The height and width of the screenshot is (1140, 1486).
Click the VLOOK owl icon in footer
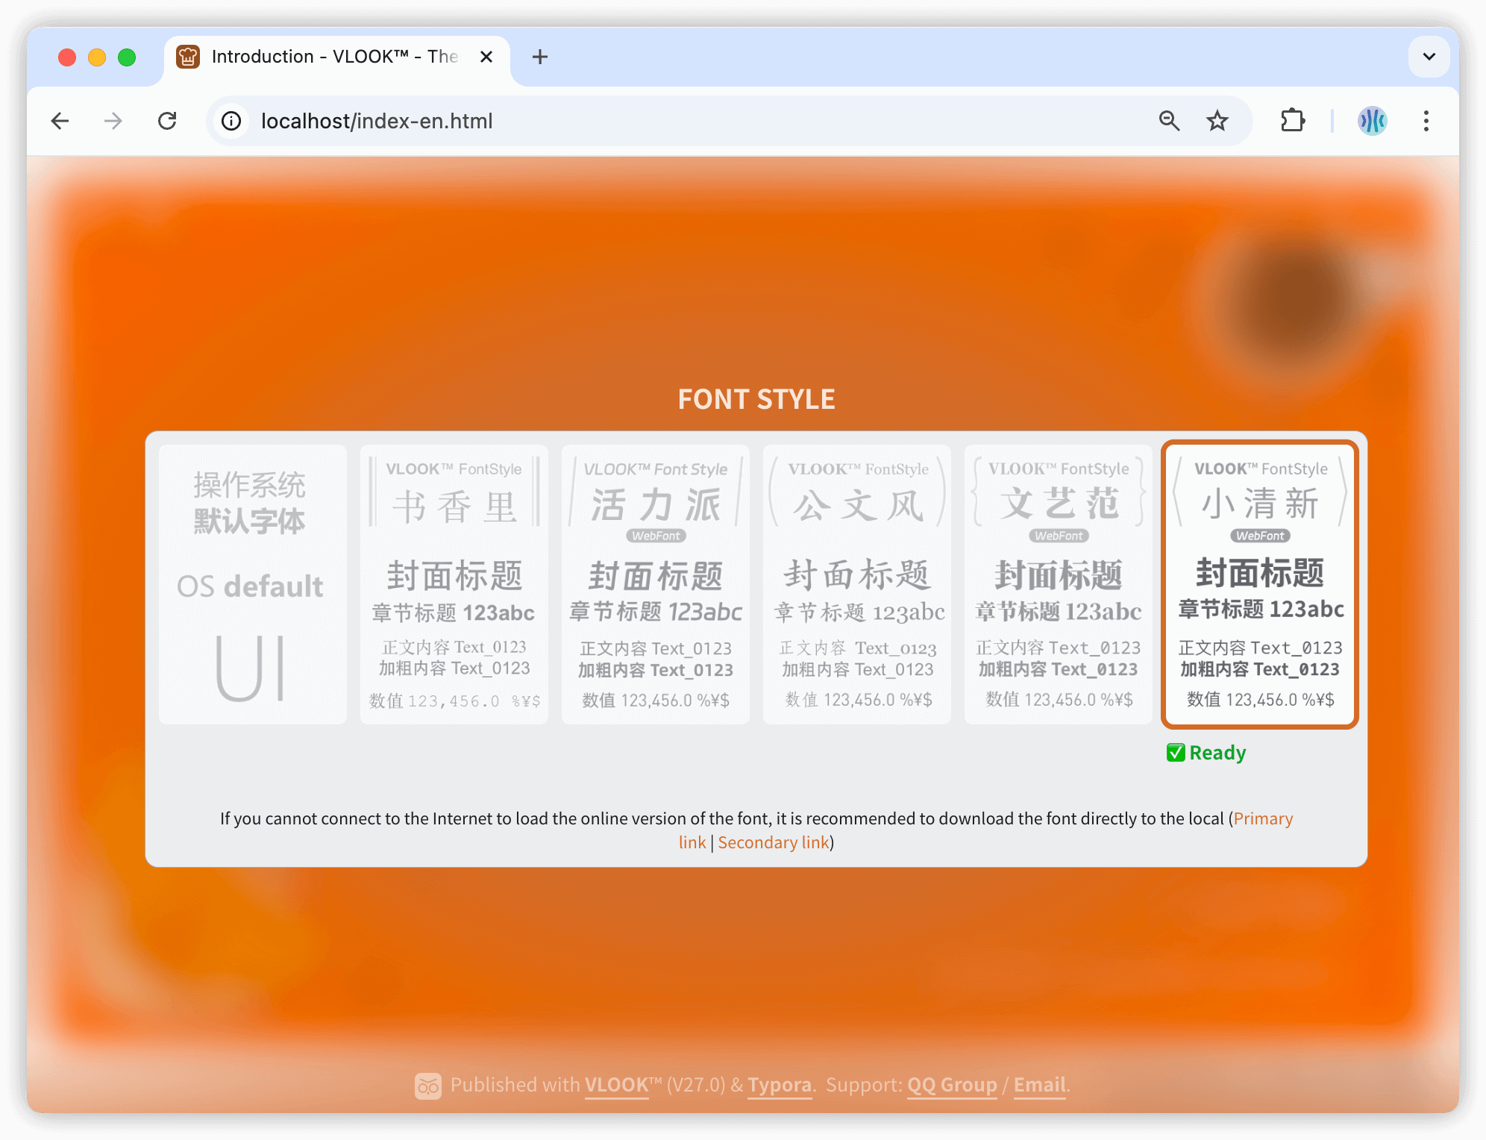click(428, 1086)
